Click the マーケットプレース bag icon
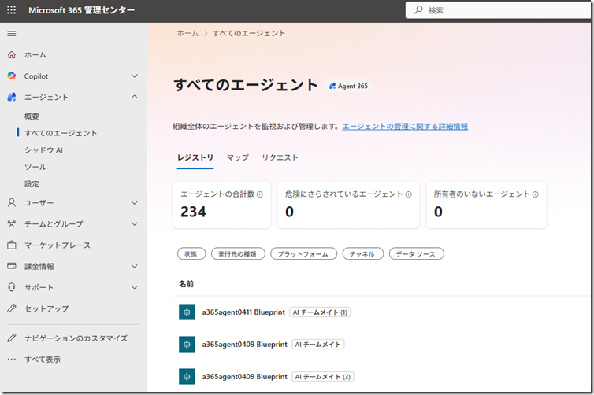594x395 pixels. [x=12, y=245]
